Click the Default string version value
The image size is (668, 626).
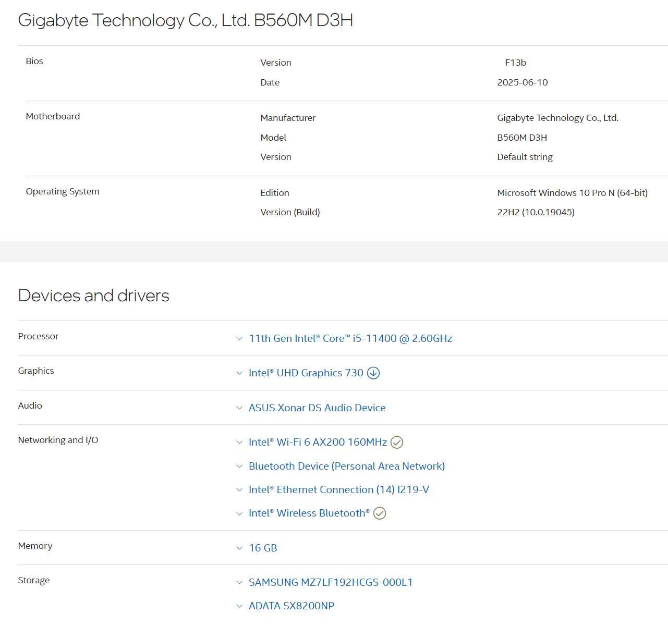click(x=525, y=157)
